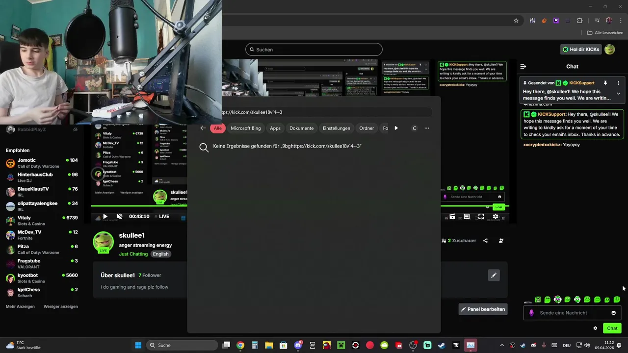Focus the Suchen search bar on Kick
Viewport: 628px width, 353px height.
pyautogui.click(x=314, y=50)
